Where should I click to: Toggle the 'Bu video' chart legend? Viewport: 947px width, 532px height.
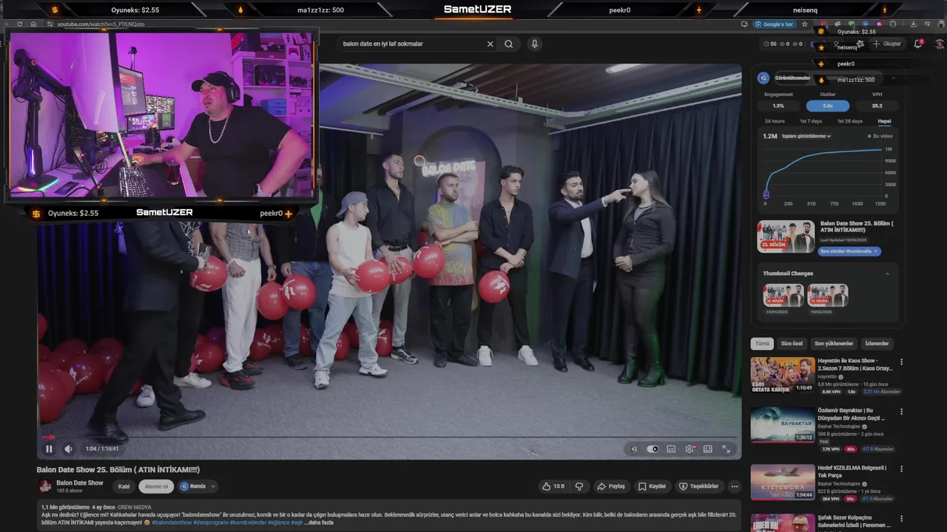tap(880, 136)
